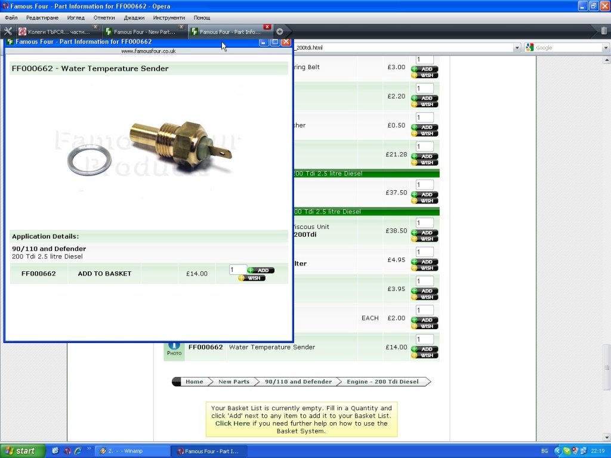The image size is (611, 458).
Task: Click the quantity box for the £14.00 row
Action: pos(425,339)
